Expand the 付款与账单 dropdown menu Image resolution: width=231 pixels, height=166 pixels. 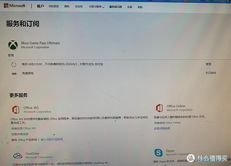(x=96, y=7)
